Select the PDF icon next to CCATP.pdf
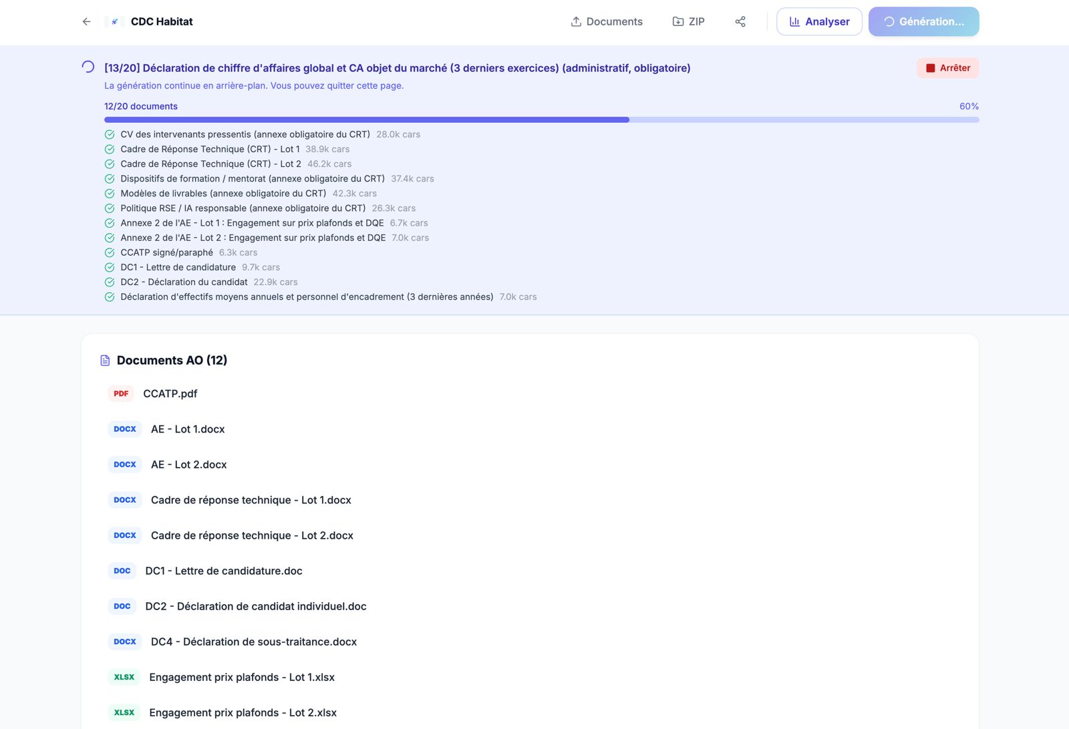This screenshot has height=729, width=1069. 121,393
